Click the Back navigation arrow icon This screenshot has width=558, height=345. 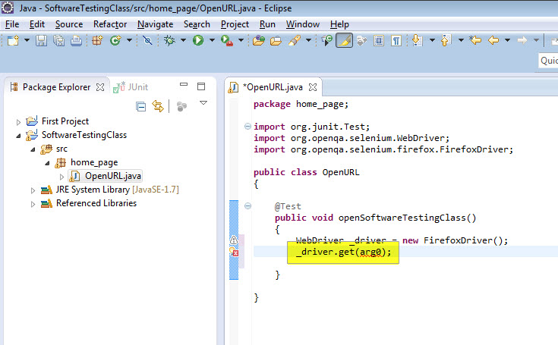[493, 40]
